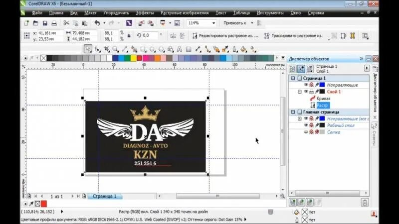The height and width of the screenshot is (224, 399).
Task: Open the zoom level 114% dropdown
Action: [213, 23]
